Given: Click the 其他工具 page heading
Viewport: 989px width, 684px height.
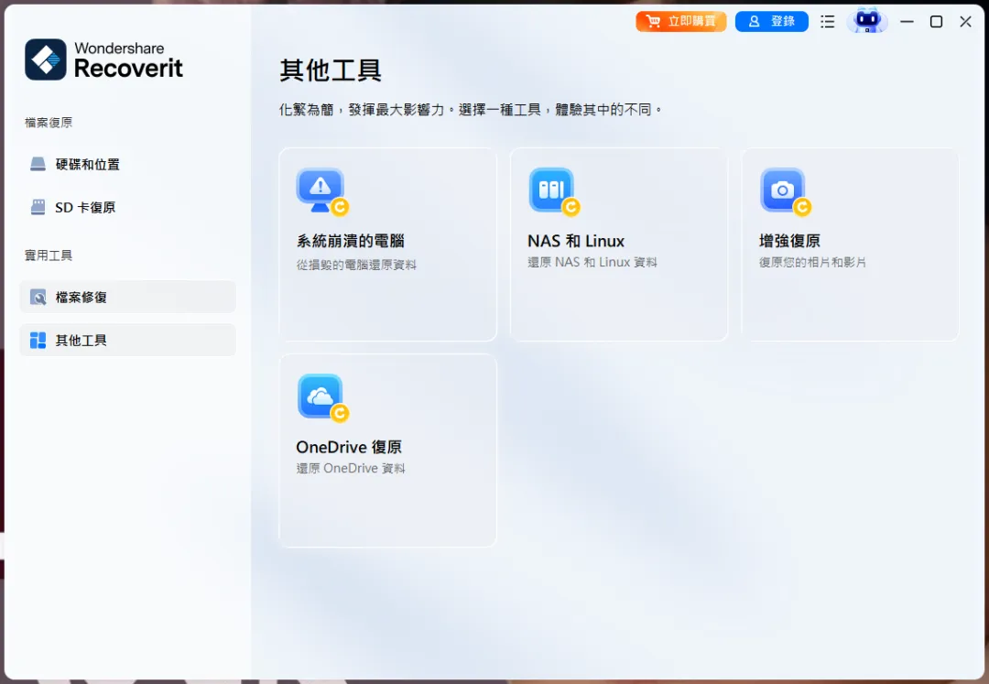Looking at the screenshot, I should click(x=331, y=70).
